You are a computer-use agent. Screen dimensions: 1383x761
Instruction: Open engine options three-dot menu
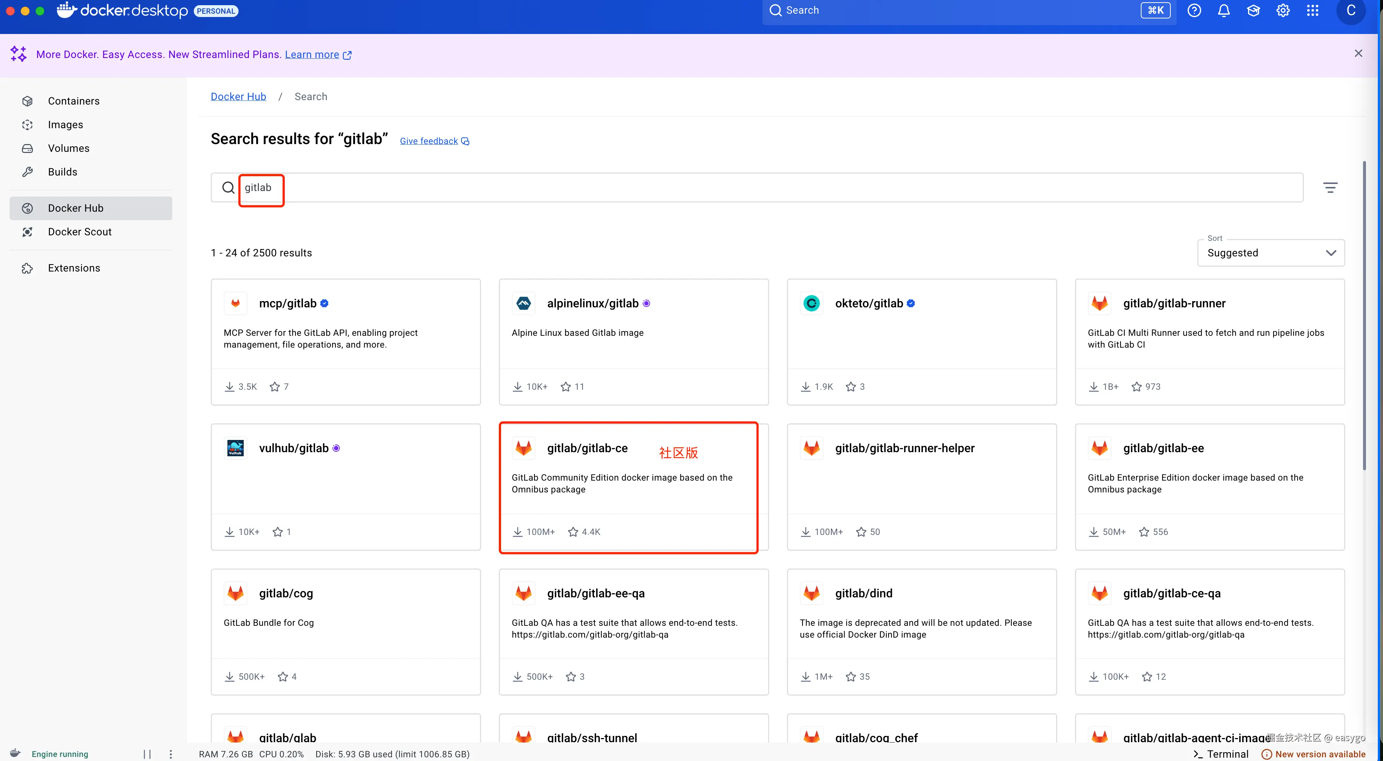pos(171,754)
